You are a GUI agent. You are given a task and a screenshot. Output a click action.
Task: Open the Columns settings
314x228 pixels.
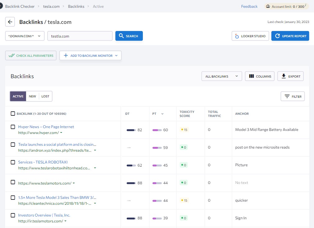click(260, 76)
